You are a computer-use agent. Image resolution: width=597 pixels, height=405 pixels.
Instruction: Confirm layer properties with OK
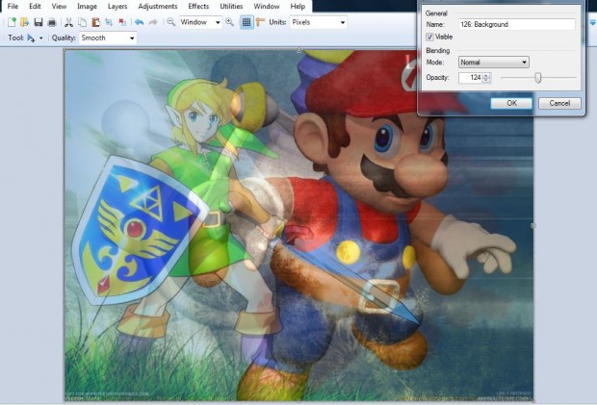coord(511,103)
